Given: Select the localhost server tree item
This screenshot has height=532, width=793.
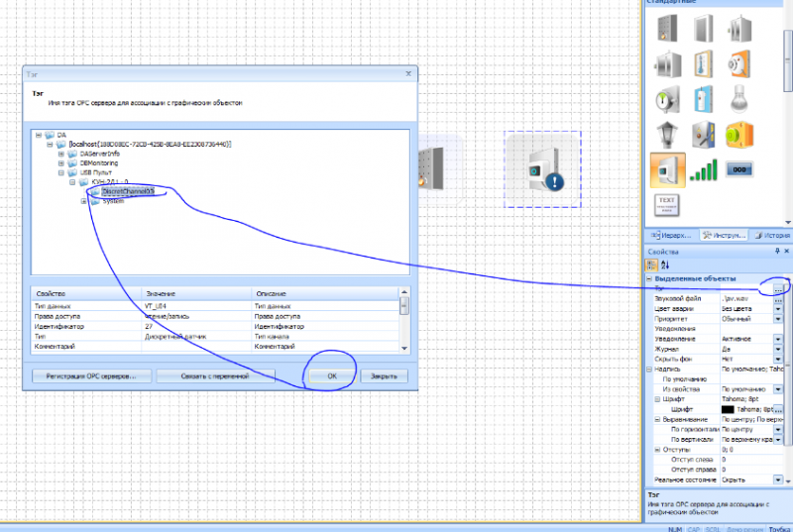Looking at the screenshot, I should [x=151, y=145].
